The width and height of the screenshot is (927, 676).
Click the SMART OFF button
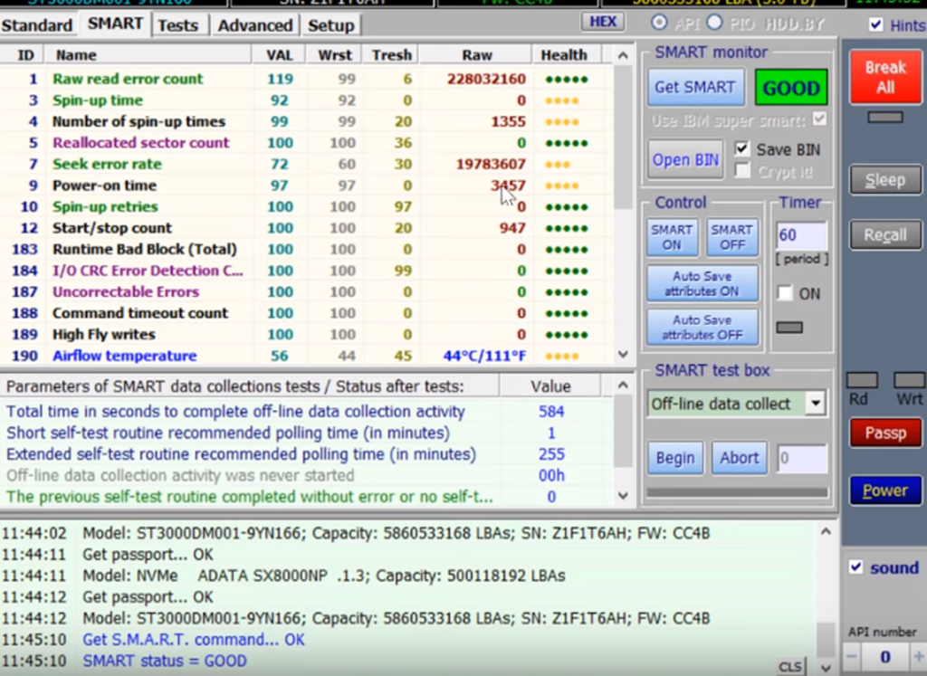point(731,237)
